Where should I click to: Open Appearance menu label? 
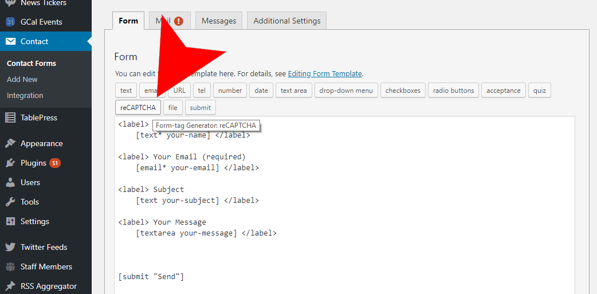pos(41,144)
